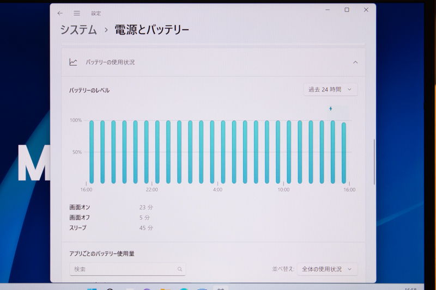Click the 検索 app search field

[x=128, y=269]
